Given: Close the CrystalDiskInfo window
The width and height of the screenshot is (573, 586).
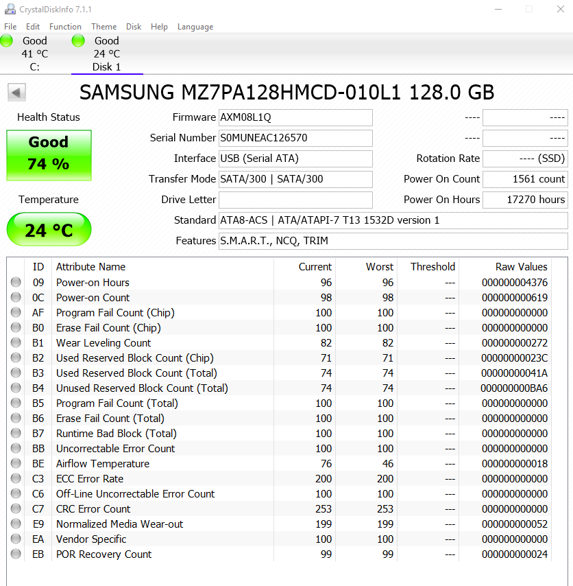Looking at the screenshot, I should tap(560, 9).
